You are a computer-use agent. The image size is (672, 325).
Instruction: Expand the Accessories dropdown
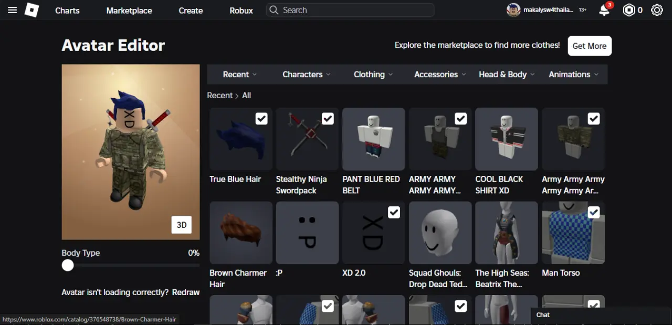[x=440, y=75]
